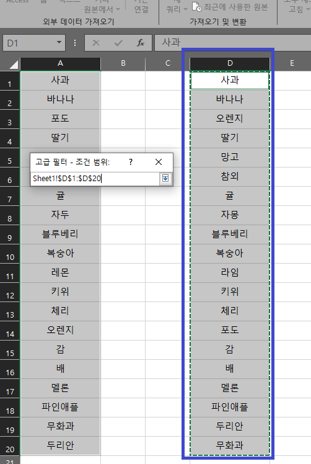Select cell A18 containing 파인애플
Image resolution: width=311 pixels, height=464 pixels.
pyautogui.click(x=60, y=408)
